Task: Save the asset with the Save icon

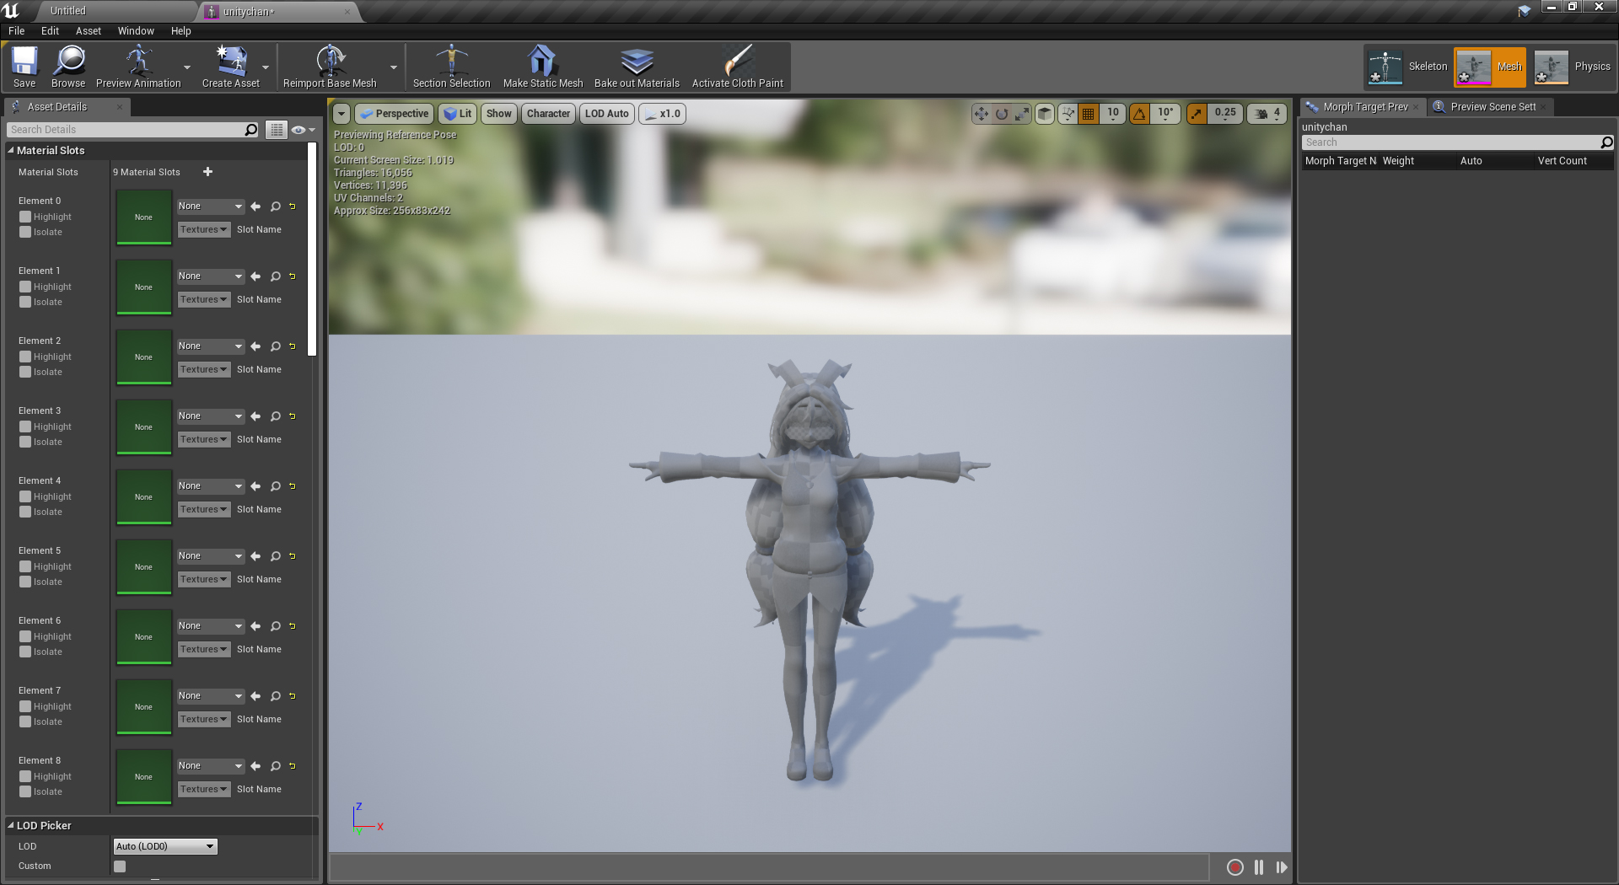Action: (24, 67)
